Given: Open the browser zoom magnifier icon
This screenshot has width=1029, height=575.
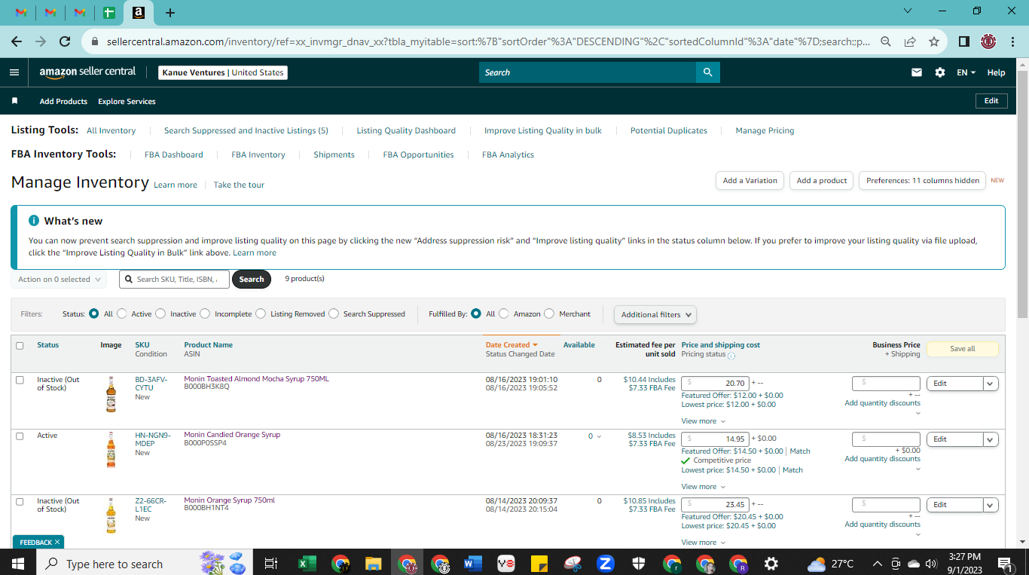Looking at the screenshot, I should tap(886, 41).
